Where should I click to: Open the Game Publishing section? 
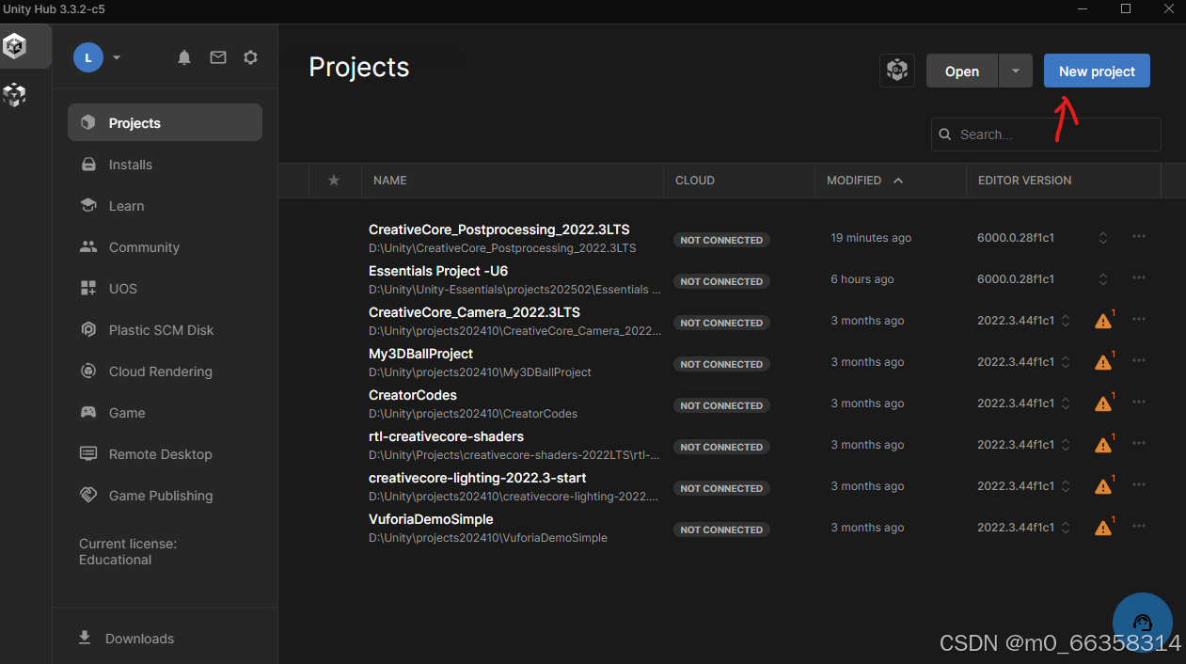tap(165, 496)
